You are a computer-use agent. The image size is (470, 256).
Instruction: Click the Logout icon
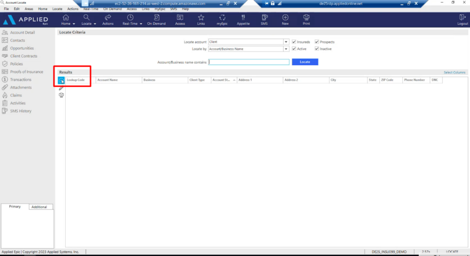click(x=463, y=17)
